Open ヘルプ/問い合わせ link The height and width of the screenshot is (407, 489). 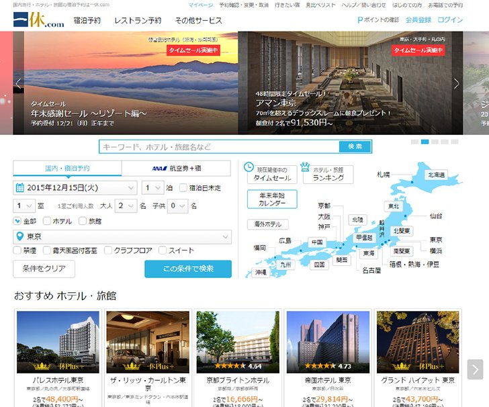363,5
